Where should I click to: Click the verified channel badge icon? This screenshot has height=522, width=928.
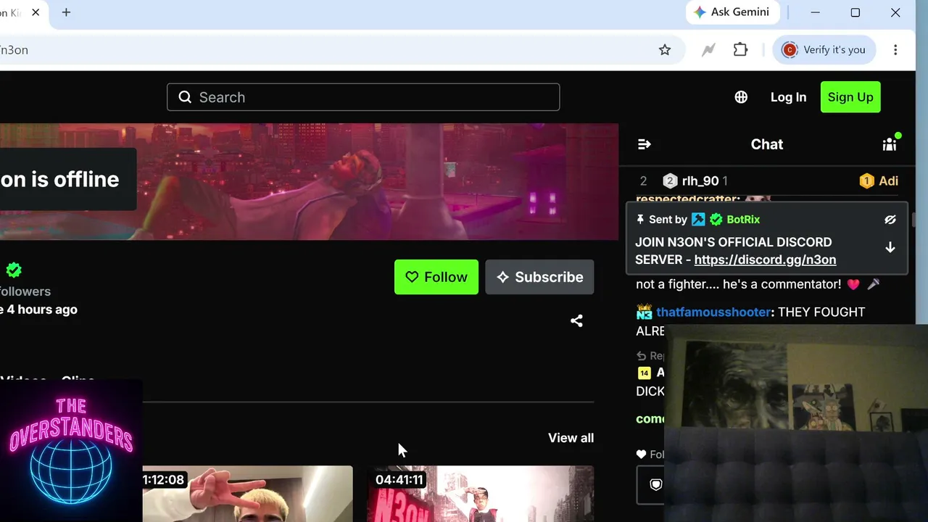pos(14,270)
